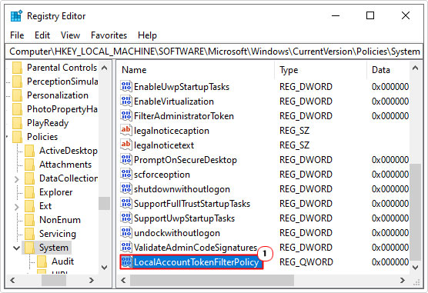This screenshot has width=428, height=293.
Task: Select the LocalAccountTokenFilterPolicy value name
Action: pos(196,262)
